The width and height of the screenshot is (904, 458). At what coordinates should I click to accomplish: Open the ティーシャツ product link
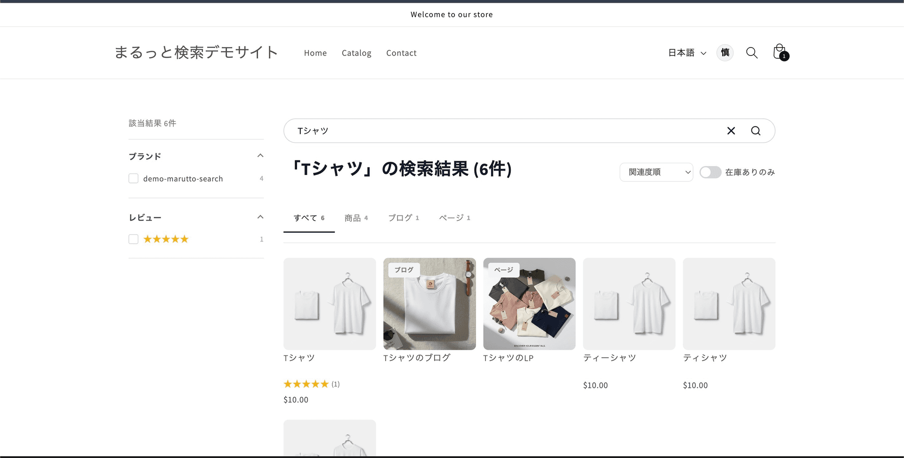click(609, 358)
